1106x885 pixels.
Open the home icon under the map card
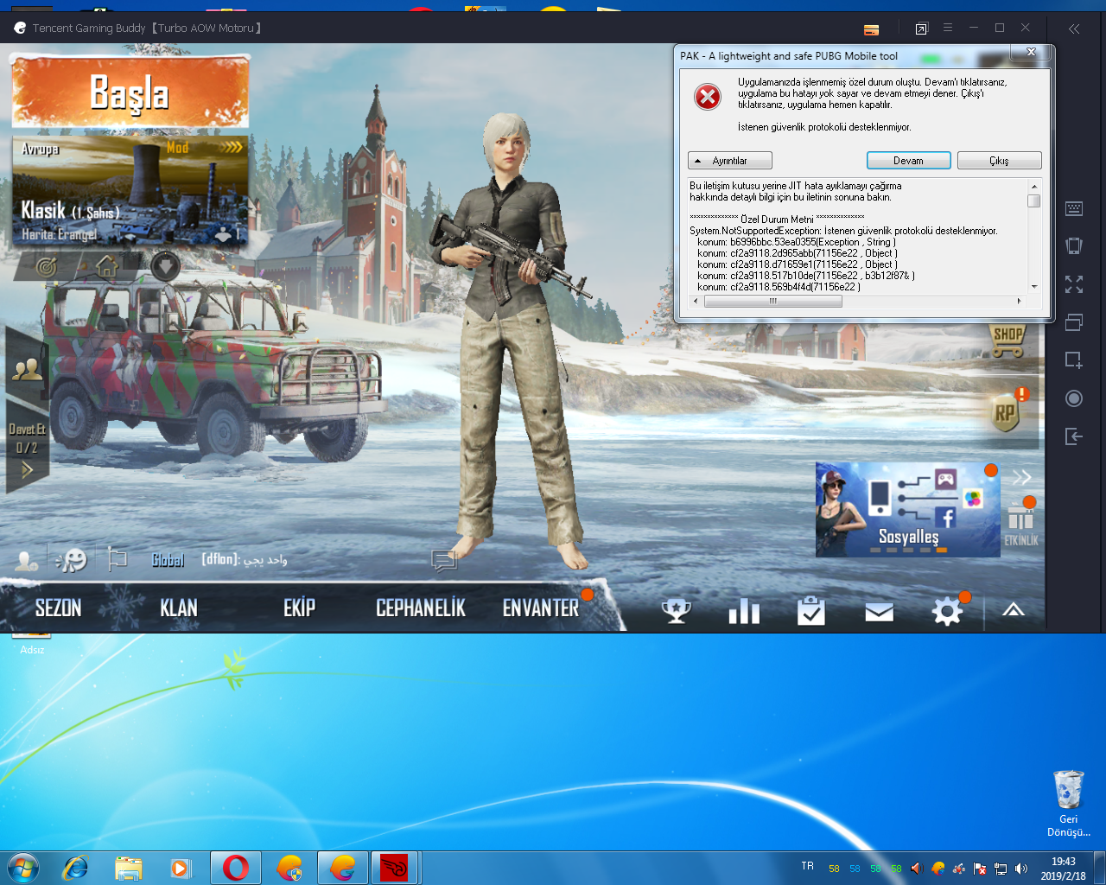click(106, 266)
